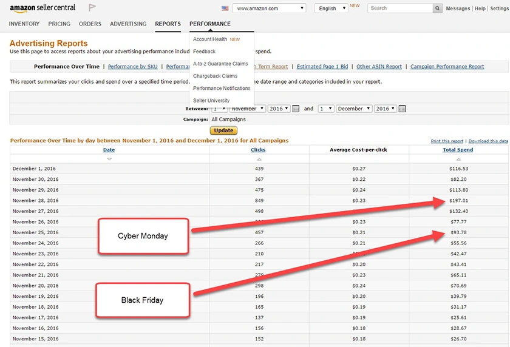This screenshot has height=347, width=510.
Task: Click Print this report link
Action: coord(447,141)
